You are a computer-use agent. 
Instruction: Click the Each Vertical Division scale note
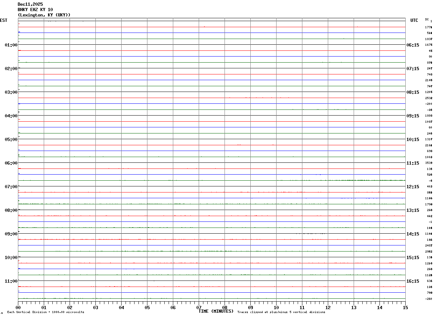point(46,312)
